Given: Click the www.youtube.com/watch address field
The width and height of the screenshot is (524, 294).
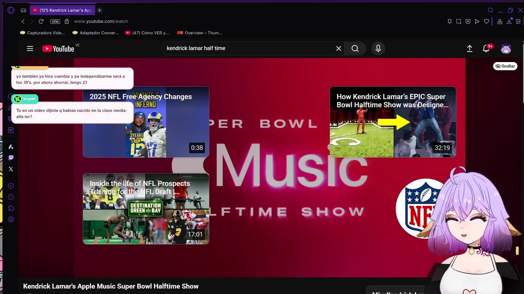Looking at the screenshot, I should coord(101,21).
